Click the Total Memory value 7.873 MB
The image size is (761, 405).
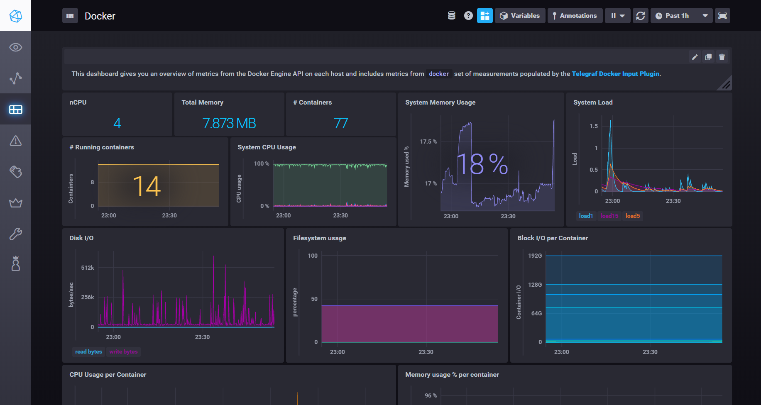point(229,123)
